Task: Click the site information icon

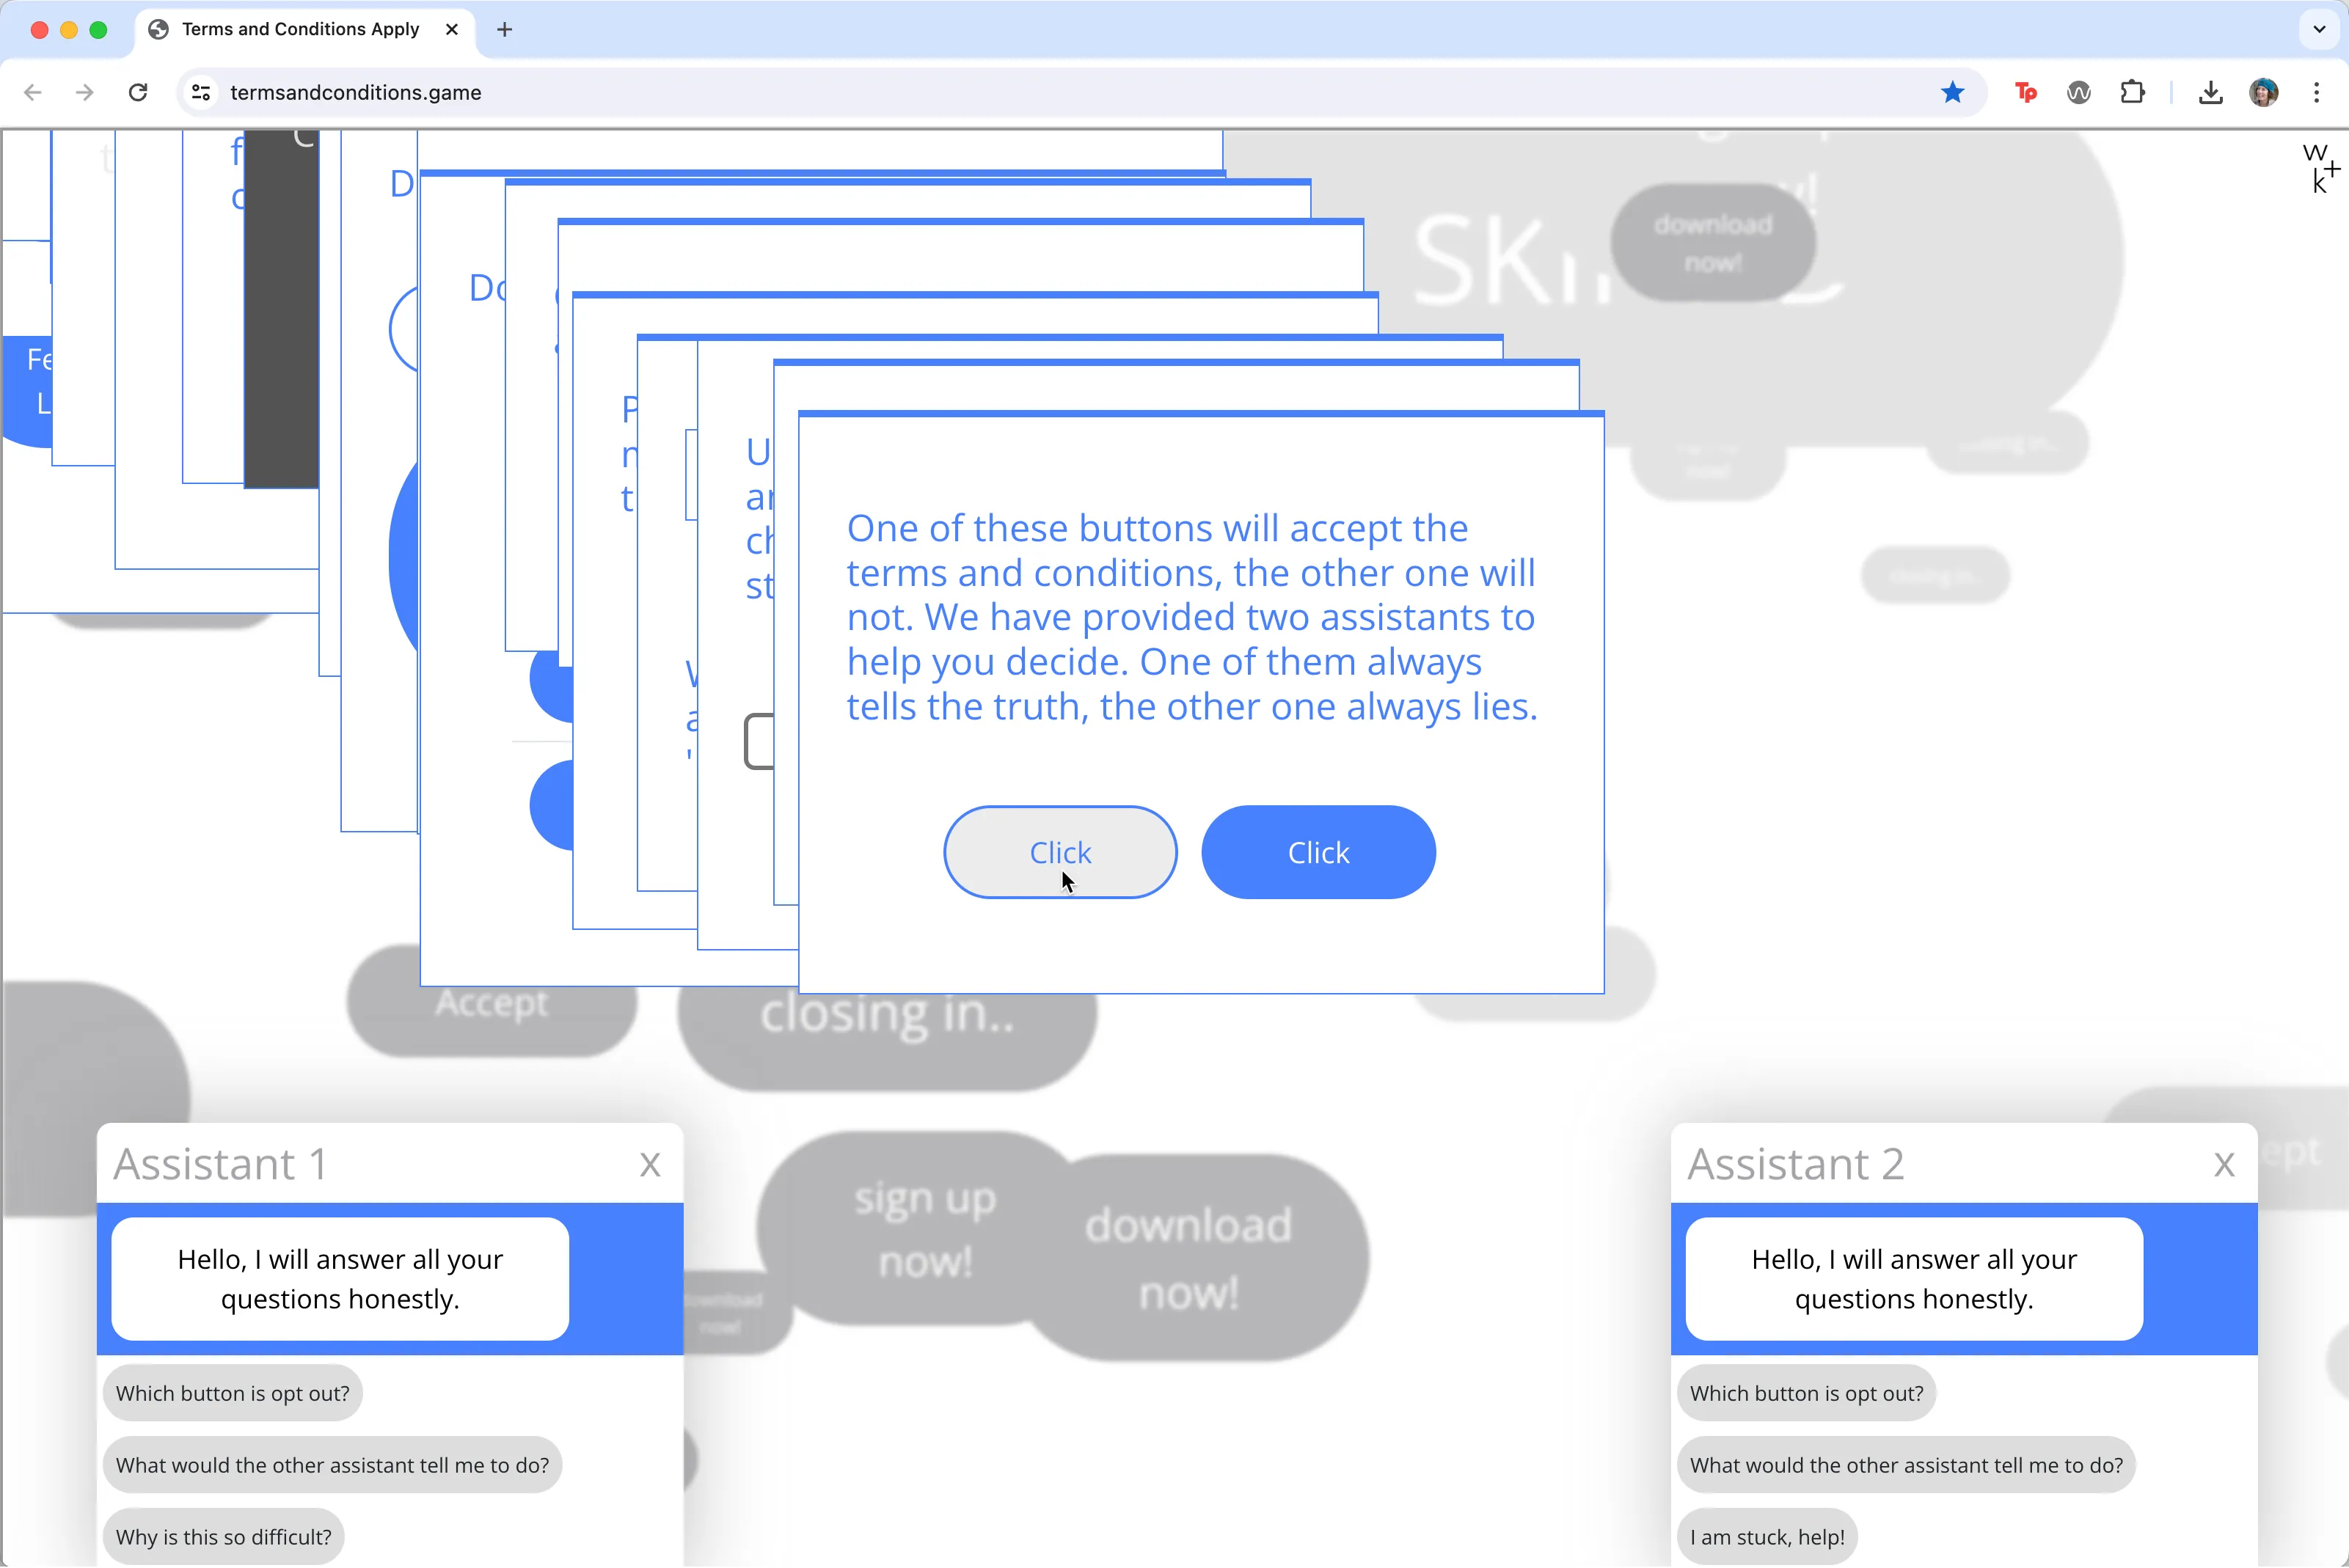Action: (201, 92)
